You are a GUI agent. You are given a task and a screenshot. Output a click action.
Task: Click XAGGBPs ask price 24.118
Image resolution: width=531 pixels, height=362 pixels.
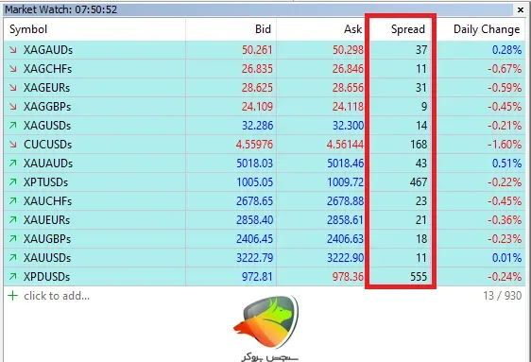348,107
